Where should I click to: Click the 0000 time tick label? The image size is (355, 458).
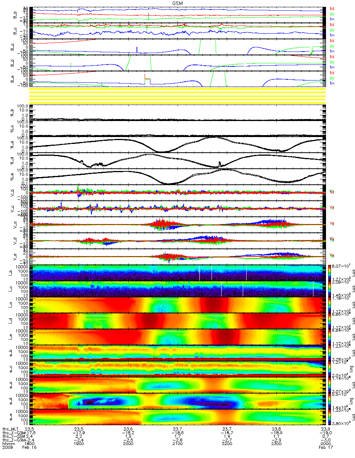[x=325, y=444]
